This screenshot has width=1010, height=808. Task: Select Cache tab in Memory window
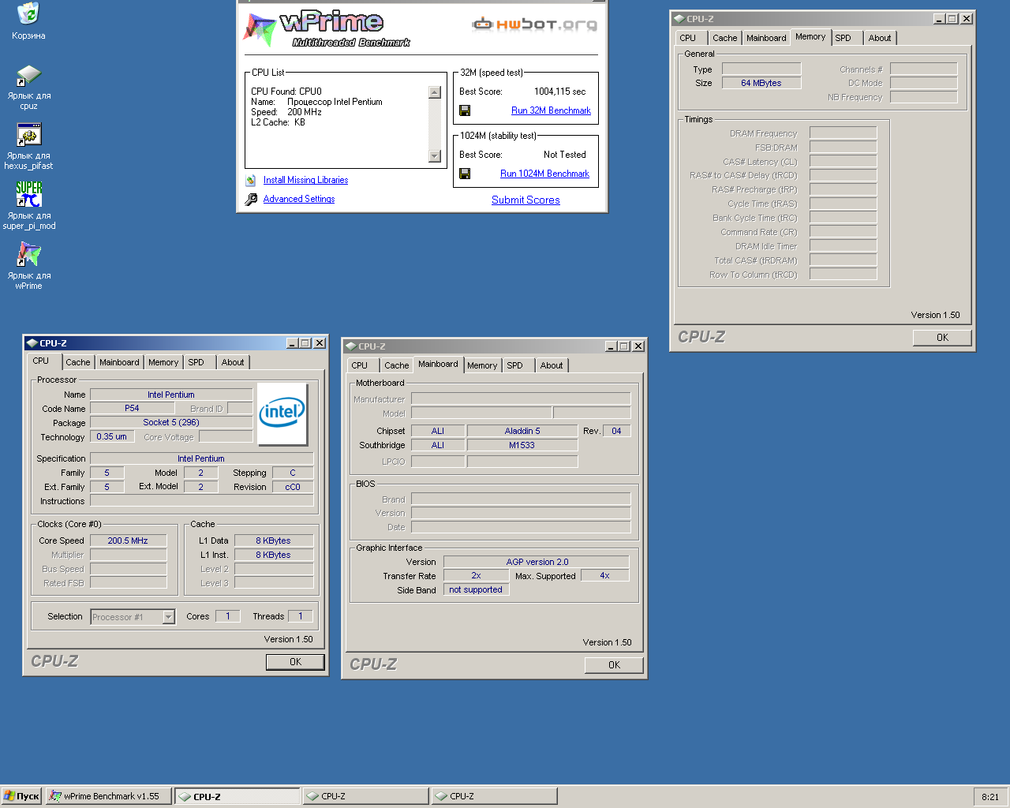point(725,38)
